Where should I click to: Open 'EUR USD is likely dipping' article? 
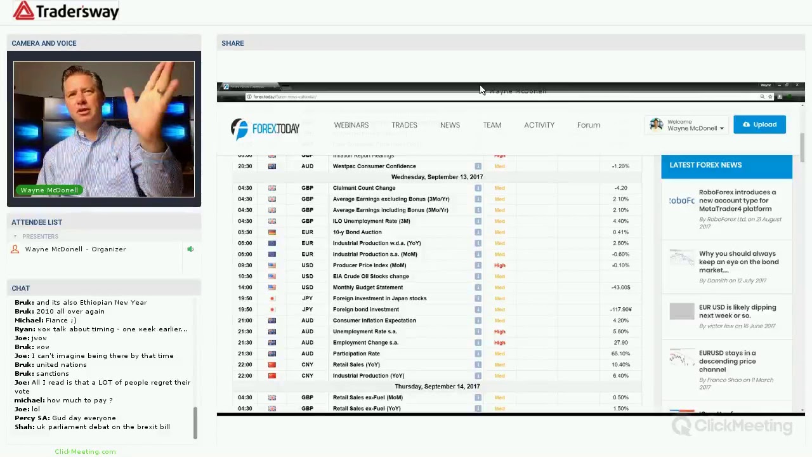coord(737,311)
